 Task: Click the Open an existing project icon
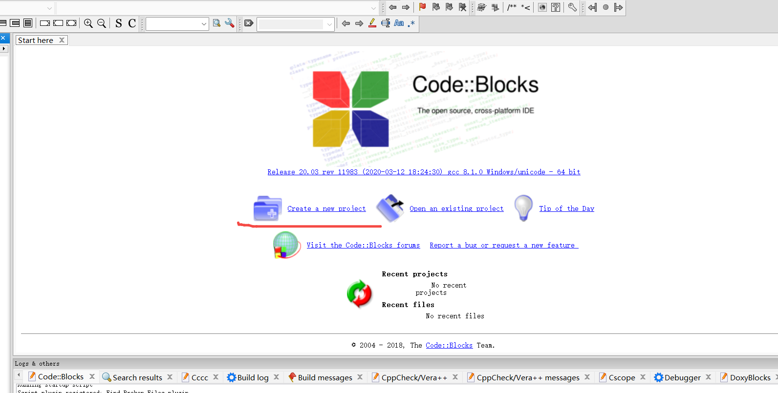pyautogui.click(x=390, y=208)
